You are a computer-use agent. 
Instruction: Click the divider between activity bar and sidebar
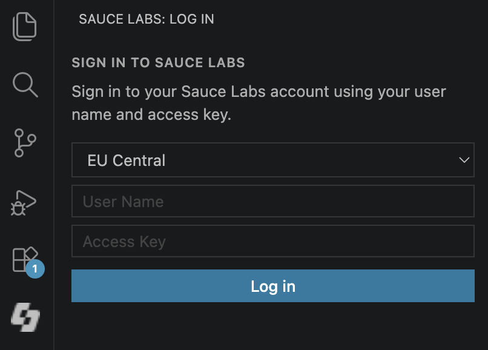point(54,175)
